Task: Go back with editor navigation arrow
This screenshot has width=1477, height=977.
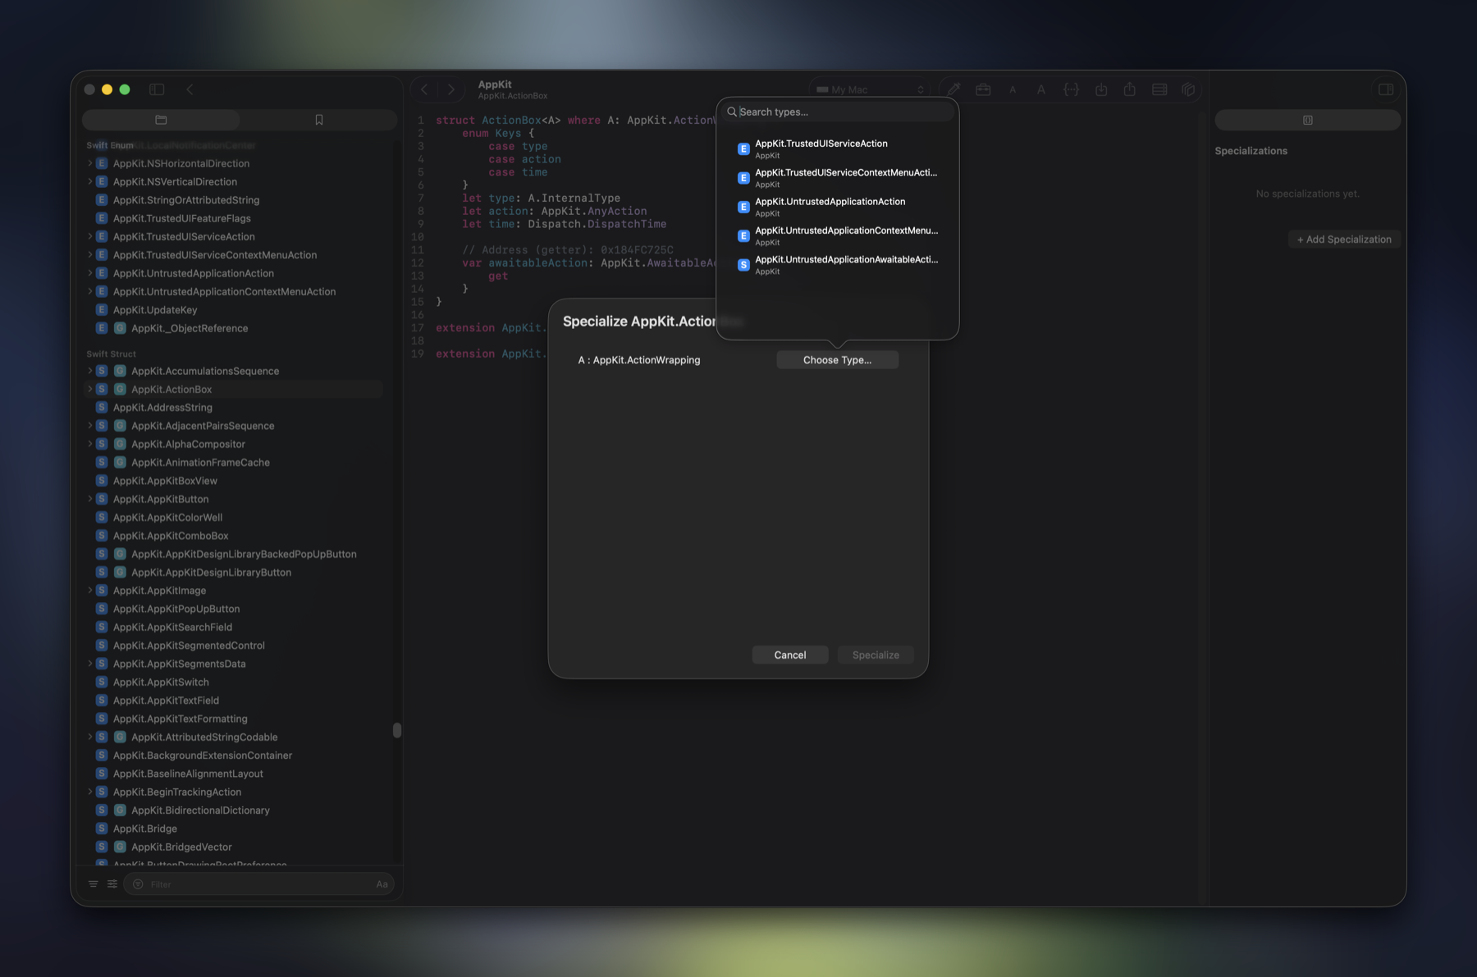Action: pyautogui.click(x=424, y=89)
